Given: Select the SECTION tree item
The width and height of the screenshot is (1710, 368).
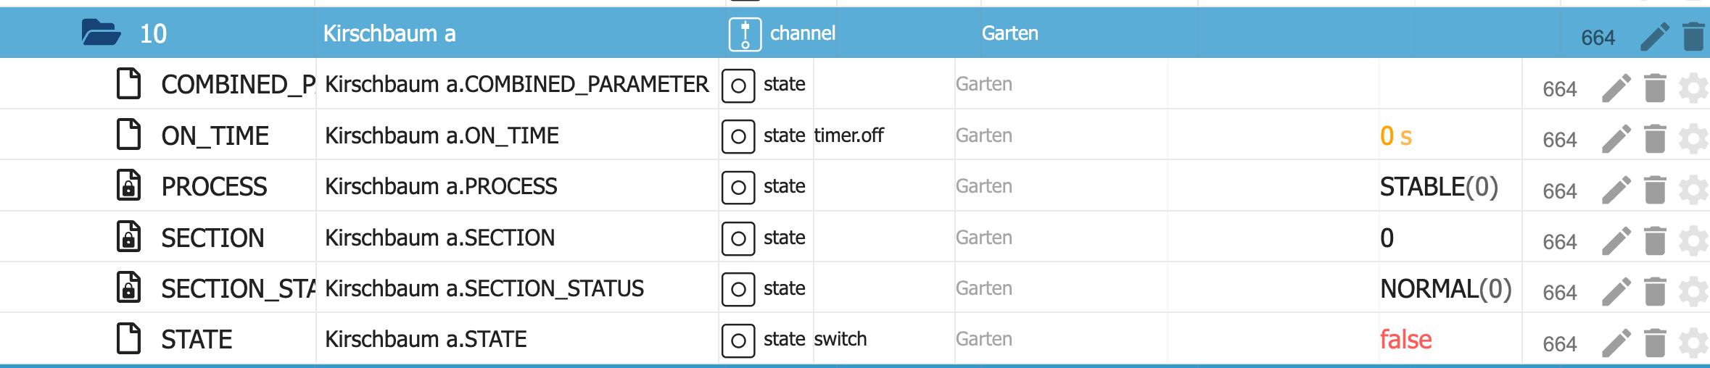Looking at the screenshot, I should 212,238.
